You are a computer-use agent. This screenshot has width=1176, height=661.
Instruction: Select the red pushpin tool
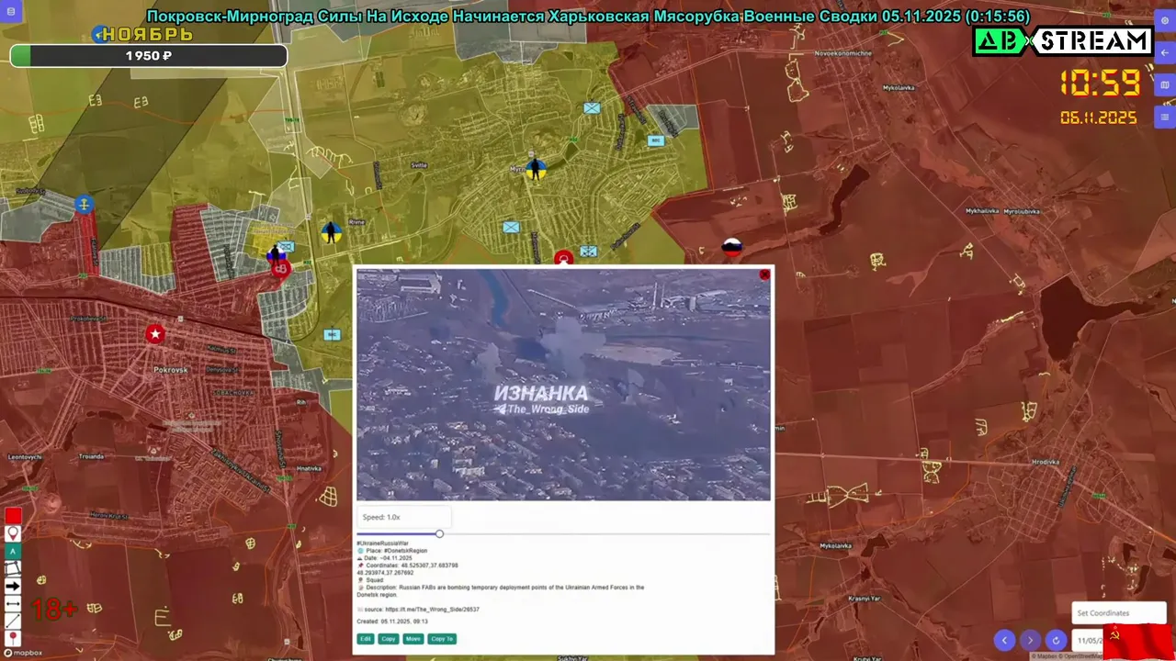pyautogui.click(x=13, y=638)
